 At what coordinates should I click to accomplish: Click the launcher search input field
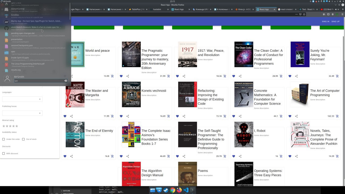pyautogui.click(x=40, y=81)
